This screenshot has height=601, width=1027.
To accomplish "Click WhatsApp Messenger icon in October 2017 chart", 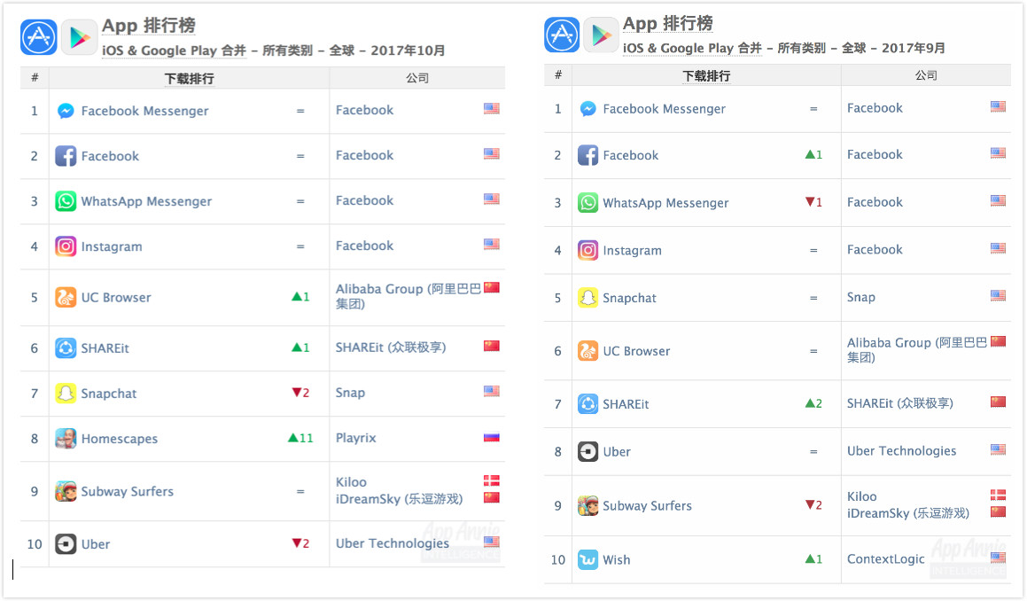I will (x=66, y=201).
